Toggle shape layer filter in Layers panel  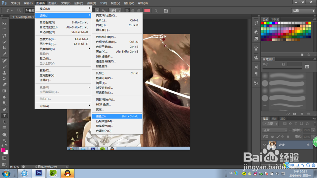click(301, 124)
